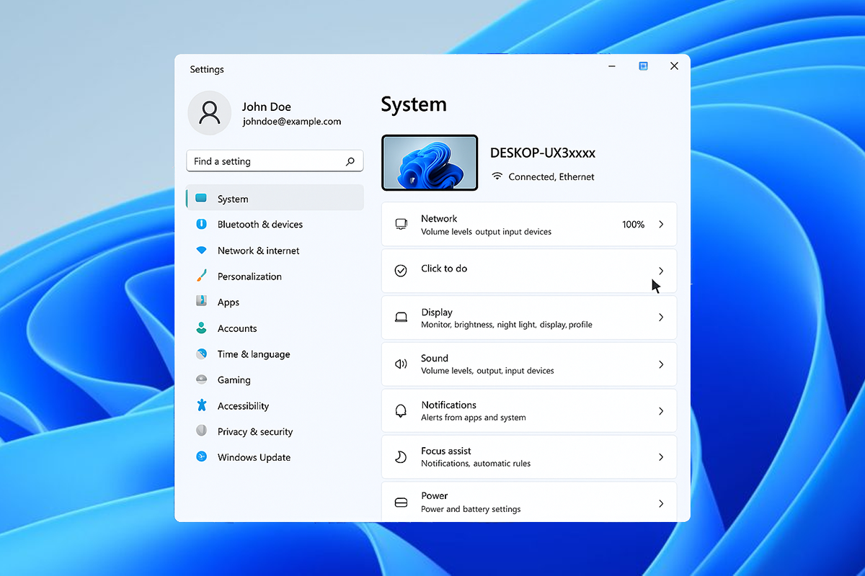Open the Sound settings title
Image resolution: width=865 pixels, height=576 pixels.
[435, 358]
